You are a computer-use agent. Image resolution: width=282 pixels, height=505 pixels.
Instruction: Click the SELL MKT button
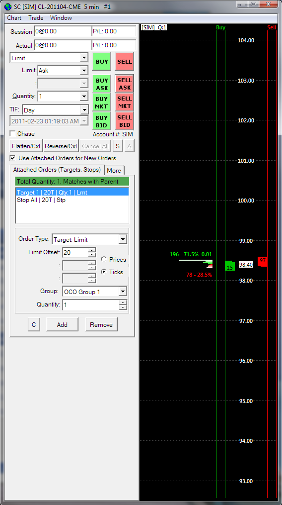[x=125, y=102]
